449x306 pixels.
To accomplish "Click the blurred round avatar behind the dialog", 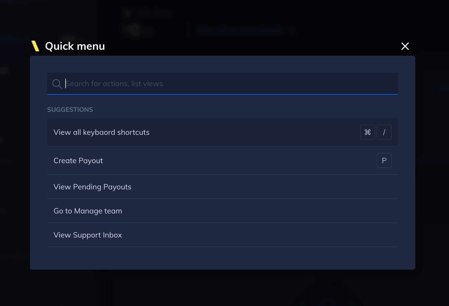I will point(135,29).
